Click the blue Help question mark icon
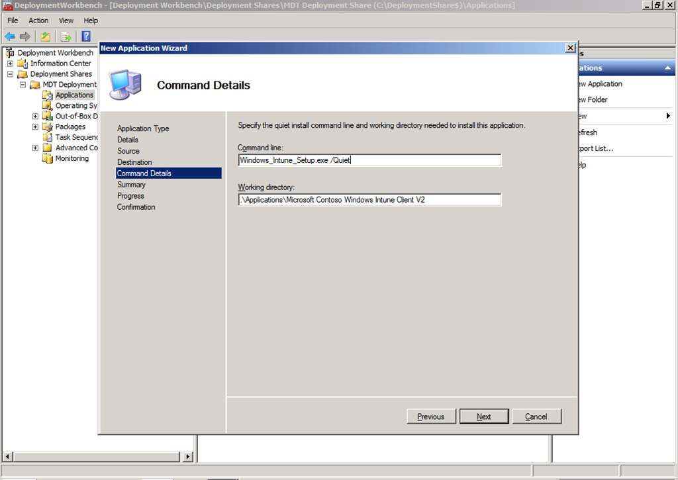 (86, 36)
